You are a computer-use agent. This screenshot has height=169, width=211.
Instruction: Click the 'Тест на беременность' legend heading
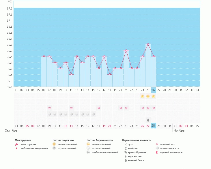[99, 140]
